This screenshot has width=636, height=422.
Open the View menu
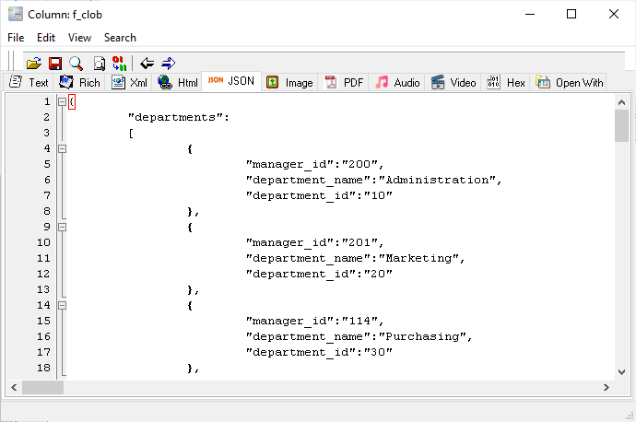click(79, 38)
